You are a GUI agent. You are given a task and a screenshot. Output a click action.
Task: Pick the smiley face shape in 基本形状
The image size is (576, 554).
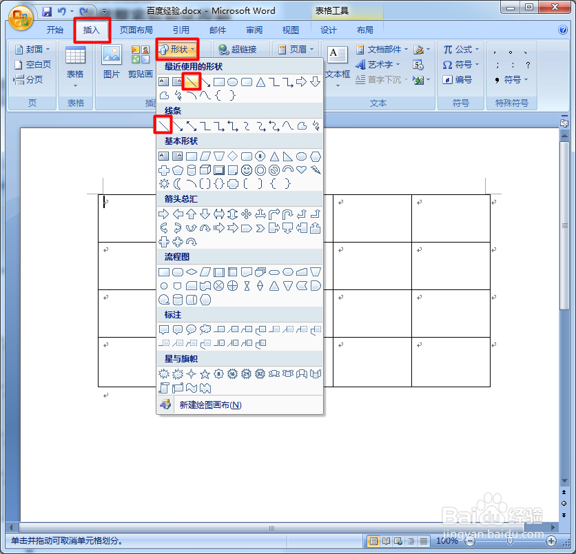pyautogui.click(x=247, y=169)
